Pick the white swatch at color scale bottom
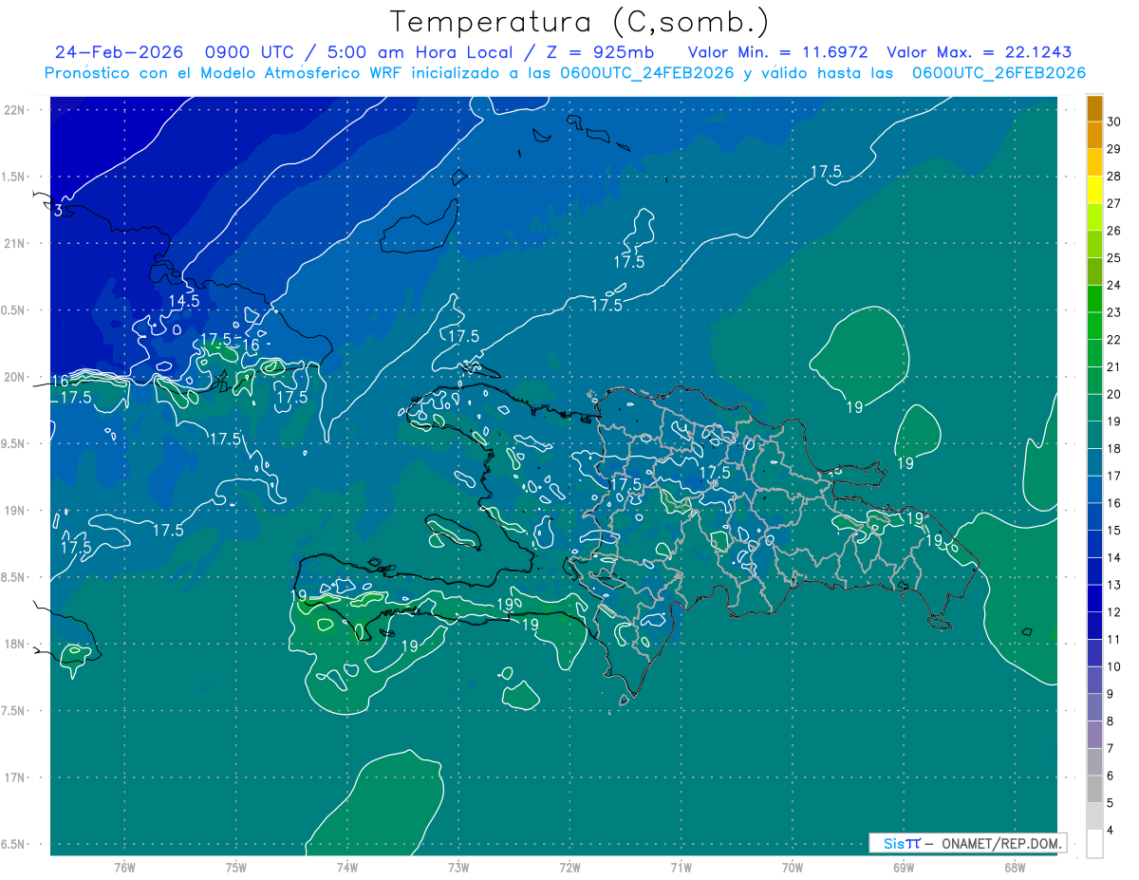 [x=1094, y=843]
